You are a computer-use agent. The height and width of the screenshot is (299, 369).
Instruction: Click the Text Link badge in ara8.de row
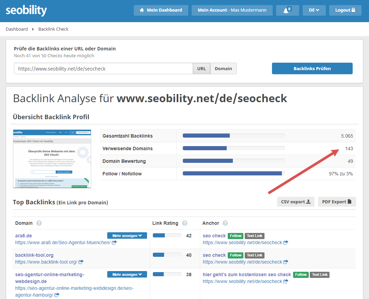[254, 236]
